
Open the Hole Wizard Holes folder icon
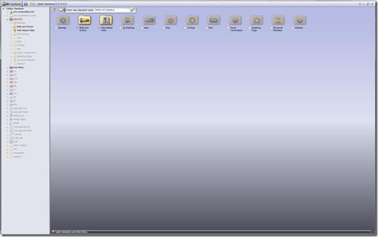pos(106,20)
